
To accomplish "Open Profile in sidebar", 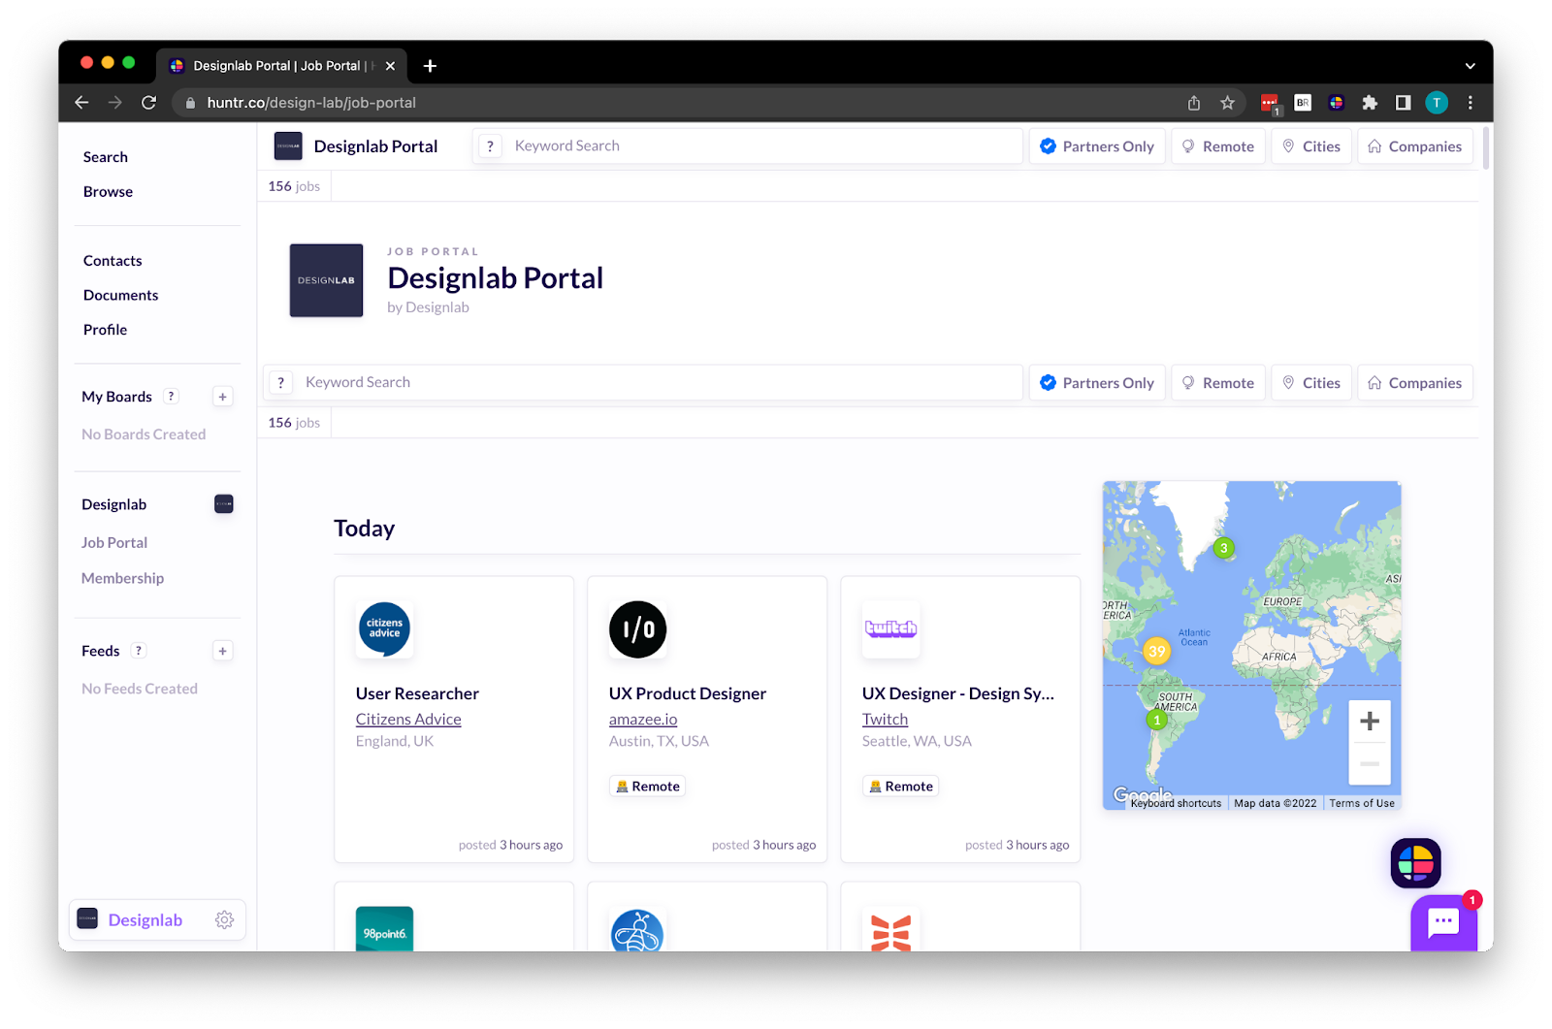I will coord(105,330).
